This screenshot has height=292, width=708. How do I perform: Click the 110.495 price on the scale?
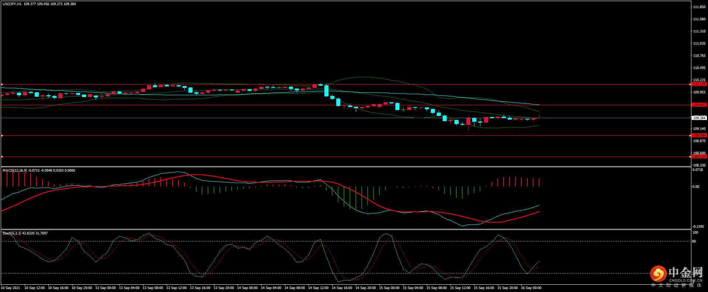tap(699, 68)
